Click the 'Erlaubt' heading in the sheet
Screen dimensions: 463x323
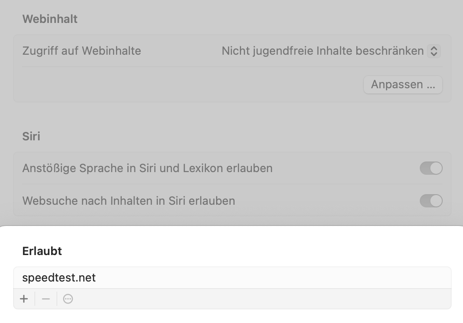(x=42, y=251)
